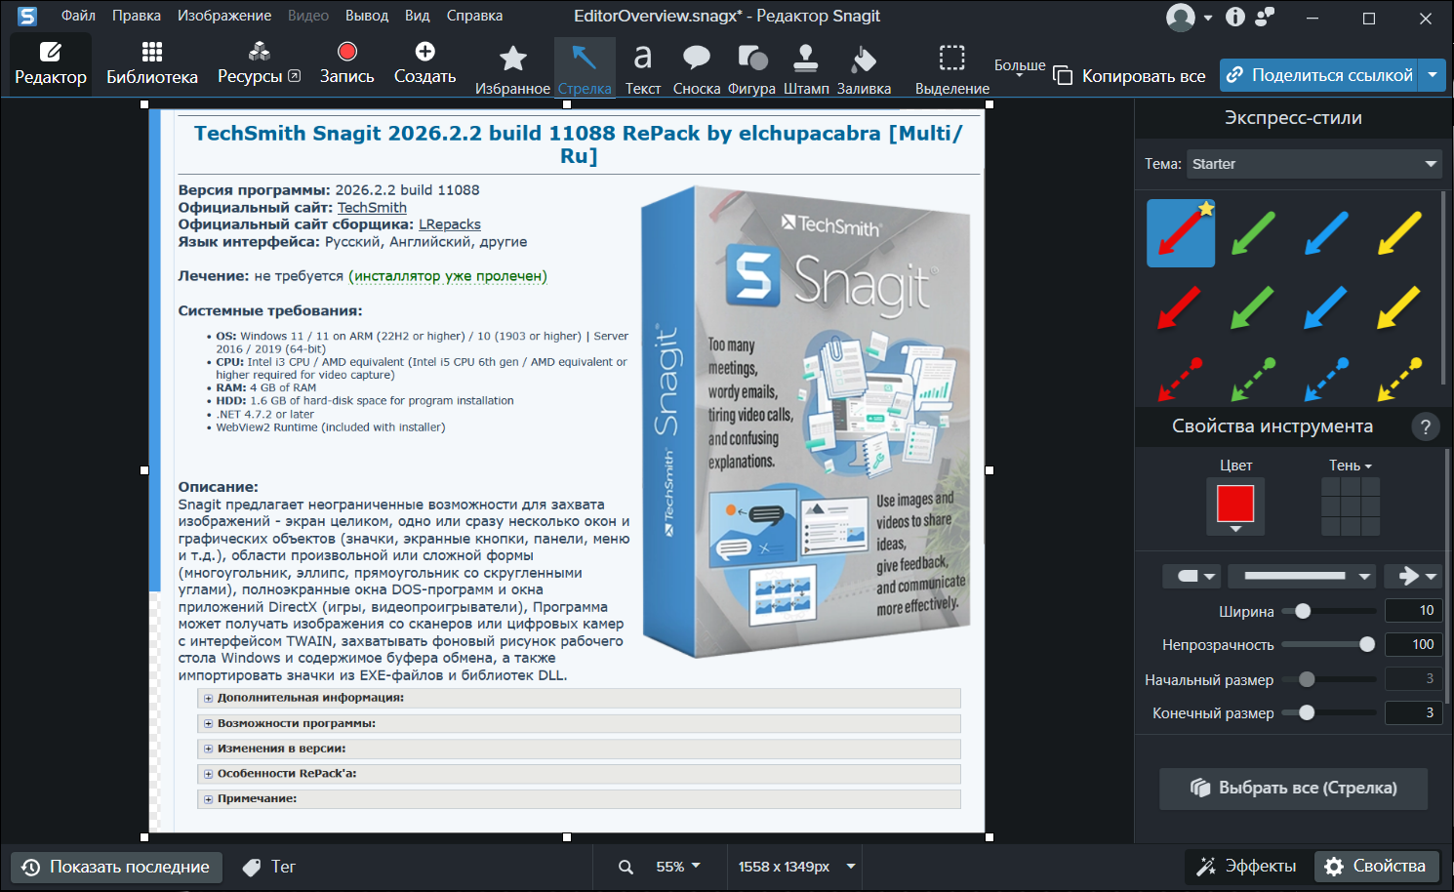This screenshot has height=892, width=1454.
Task: Click the Конечный размер slider handle
Action: (1307, 712)
